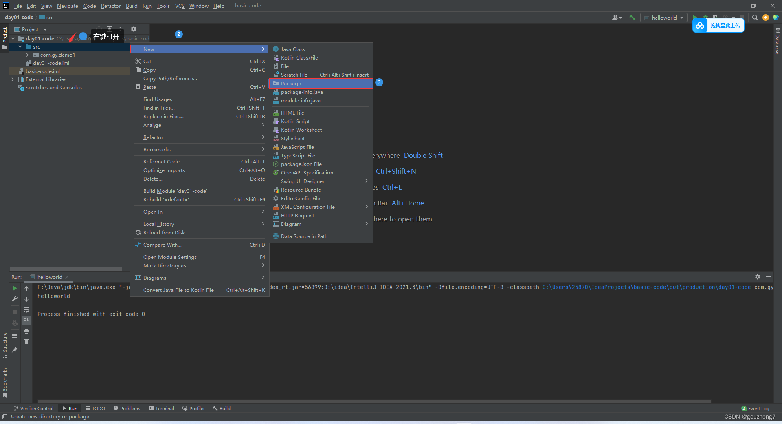Open the Version Control tab

click(33, 408)
